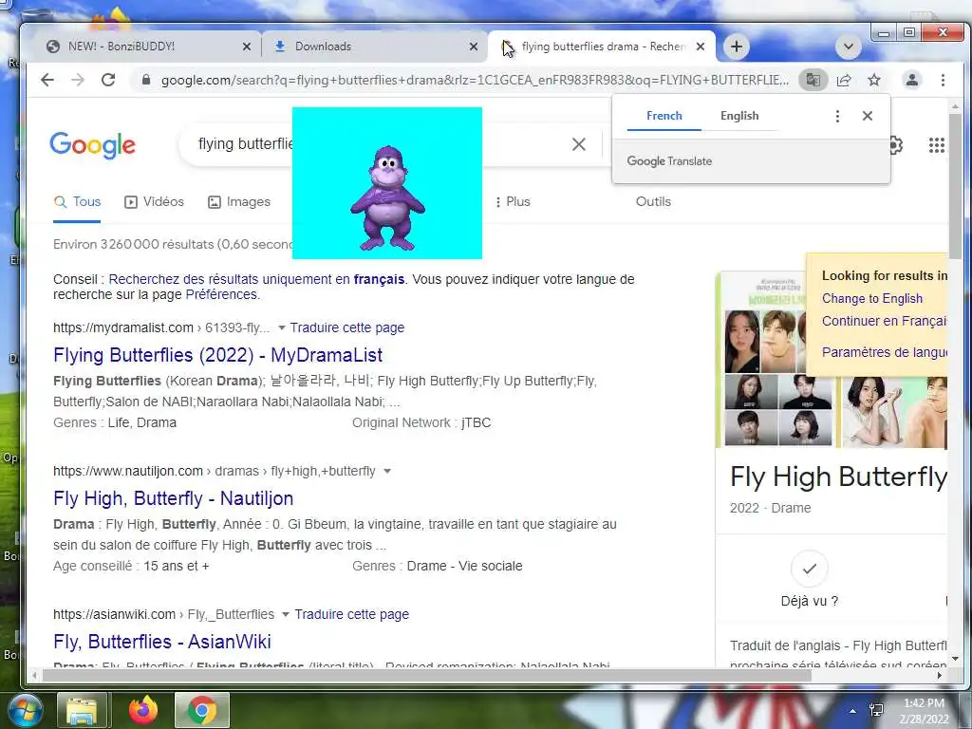Open the Google apps grid

click(936, 145)
